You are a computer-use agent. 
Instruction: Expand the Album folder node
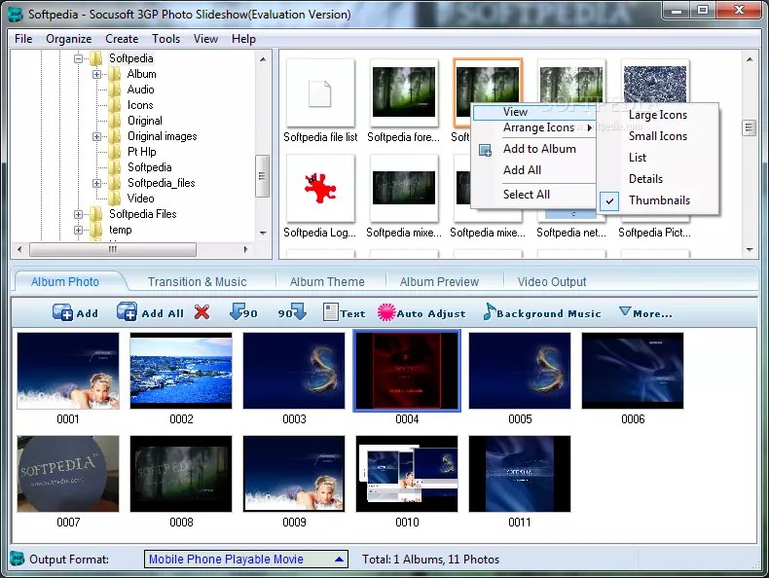pos(96,74)
